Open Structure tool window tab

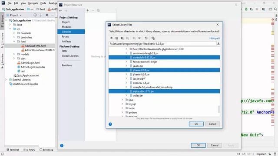tap(2, 40)
